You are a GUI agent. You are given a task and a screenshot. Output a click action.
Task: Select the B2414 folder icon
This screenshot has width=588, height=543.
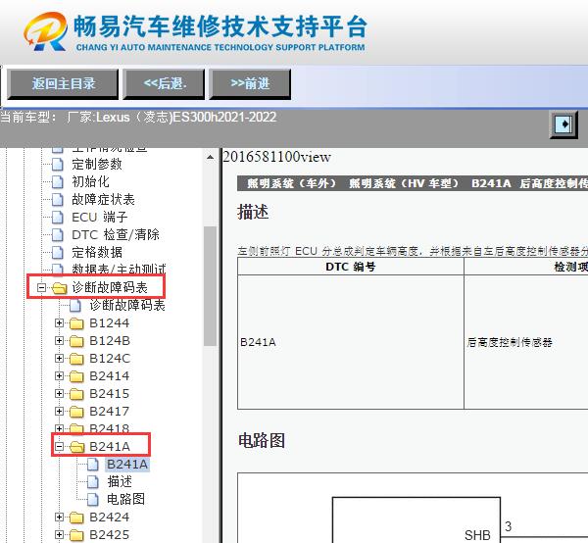point(76,376)
